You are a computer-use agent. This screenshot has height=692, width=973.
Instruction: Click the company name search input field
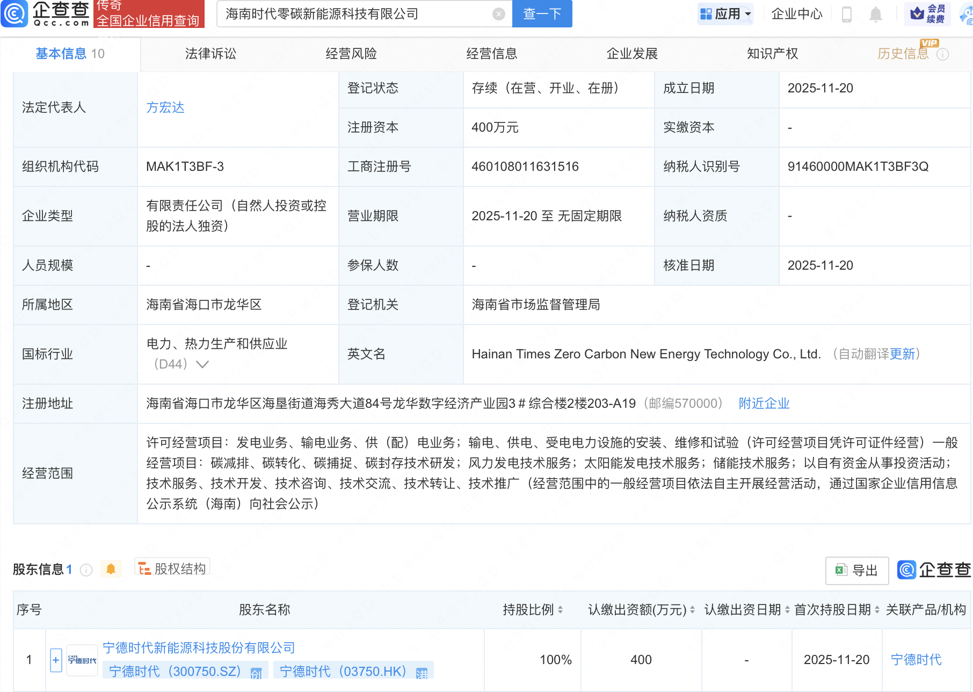(354, 14)
